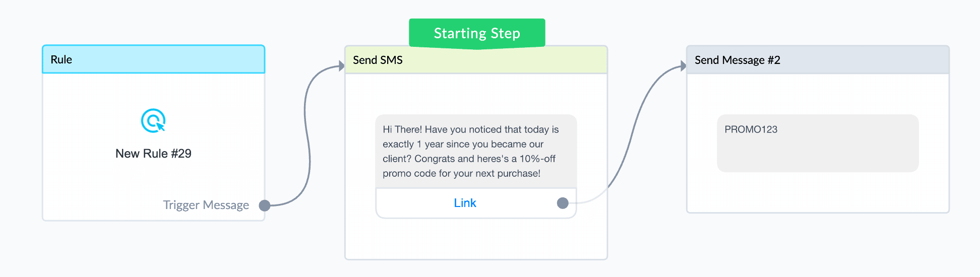Edit the PROMO123 message bubble
980x277 pixels.
[818, 143]
